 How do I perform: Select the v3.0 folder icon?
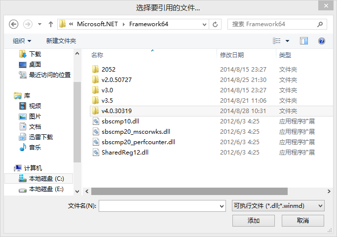95,90
